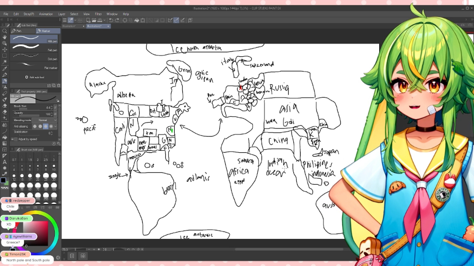Select the Gradient tool

pos(4,143)
